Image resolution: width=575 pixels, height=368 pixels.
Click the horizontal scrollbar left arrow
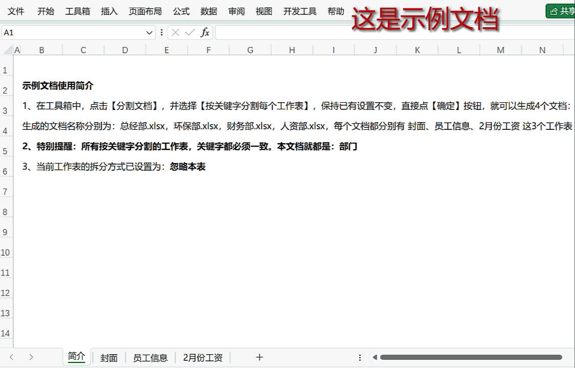[374, 357]
